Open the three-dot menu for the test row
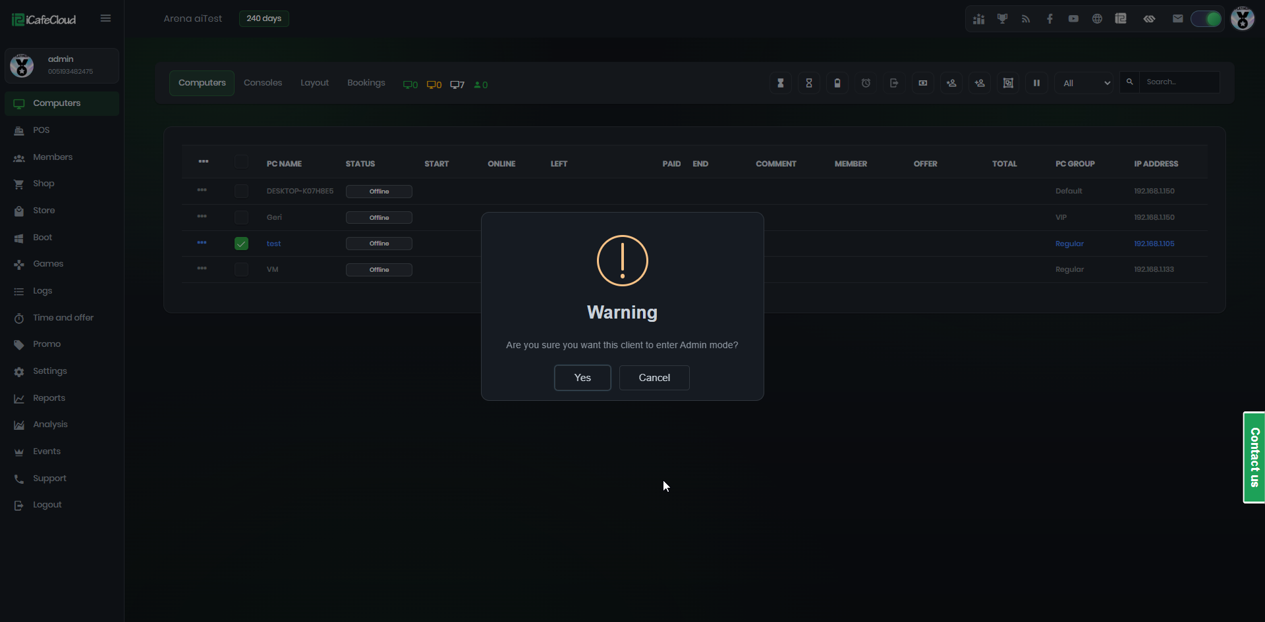Viewport: 1265px width, 622px height. click(202, 243)
